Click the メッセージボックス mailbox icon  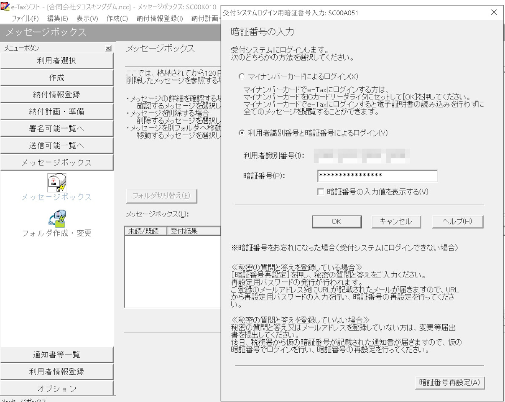56,181
